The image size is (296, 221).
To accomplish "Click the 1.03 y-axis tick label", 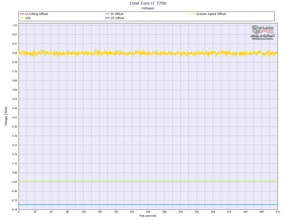I will point(15,26).
